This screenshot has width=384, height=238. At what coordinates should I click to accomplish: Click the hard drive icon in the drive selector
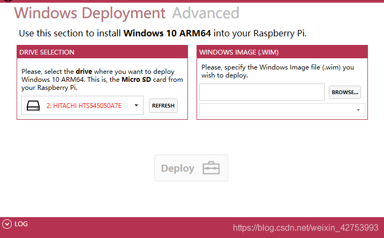(x=33, y=106)
